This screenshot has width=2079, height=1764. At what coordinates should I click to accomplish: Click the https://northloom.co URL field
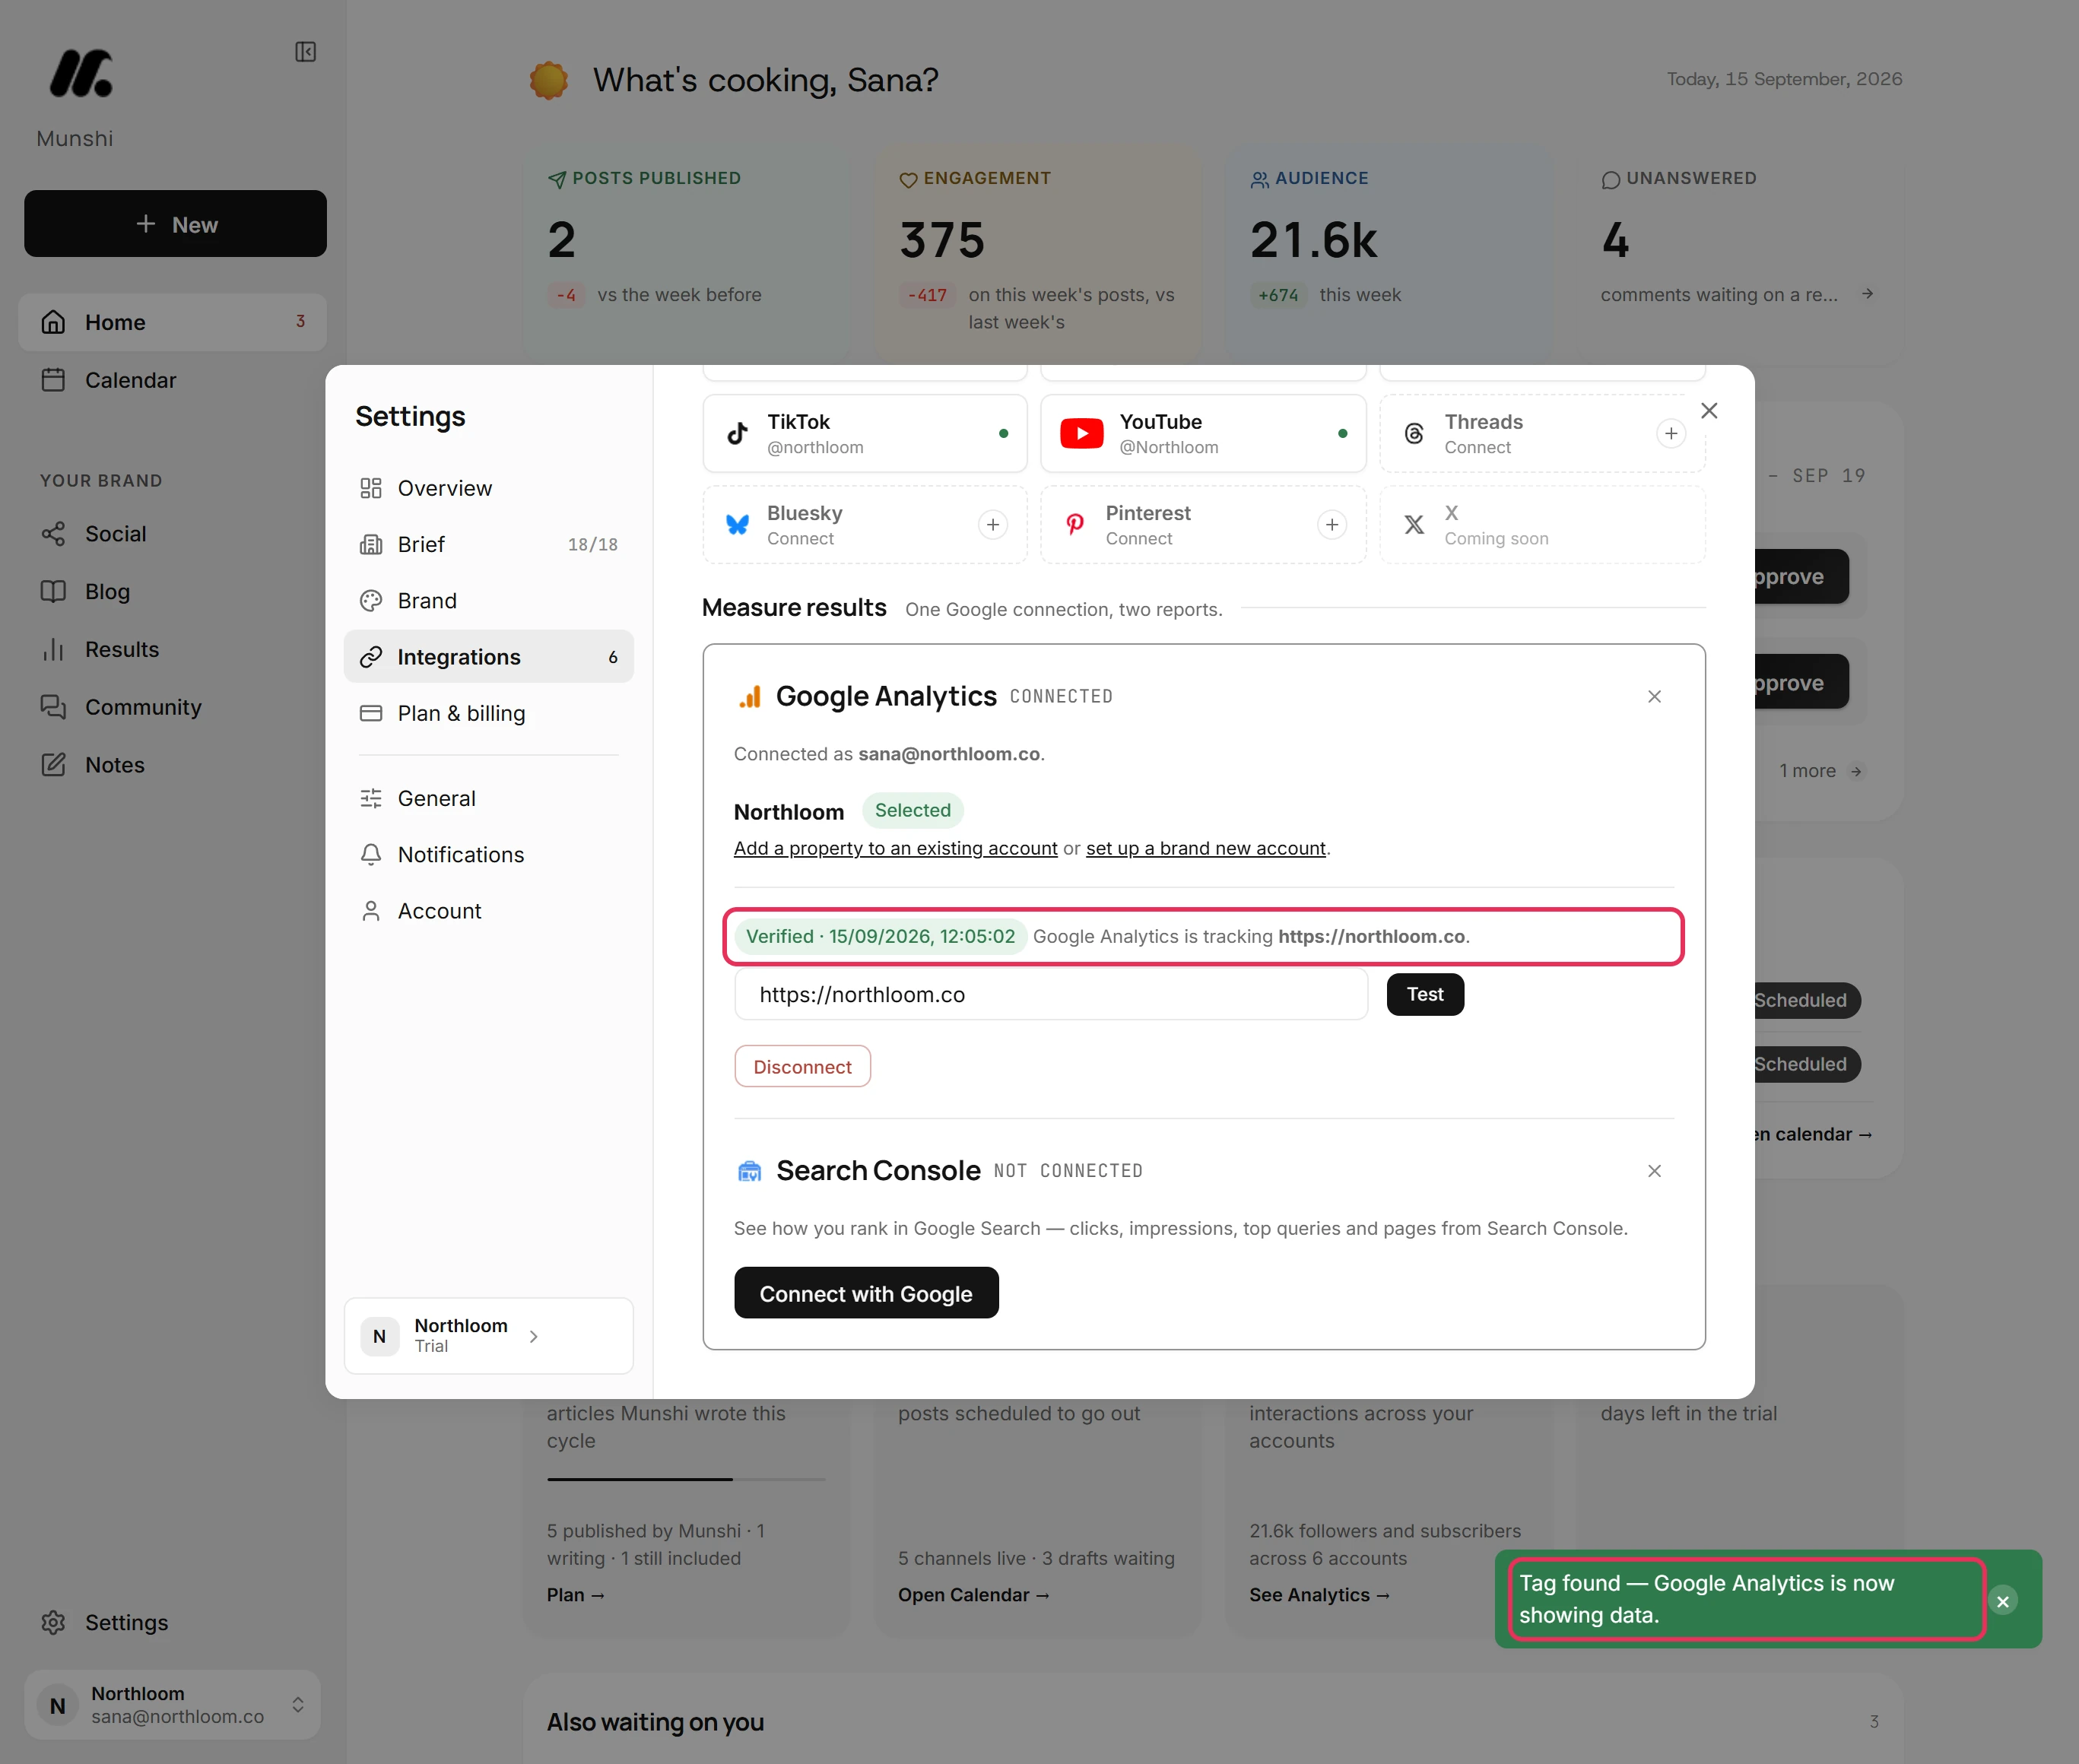coord(1051,995)
